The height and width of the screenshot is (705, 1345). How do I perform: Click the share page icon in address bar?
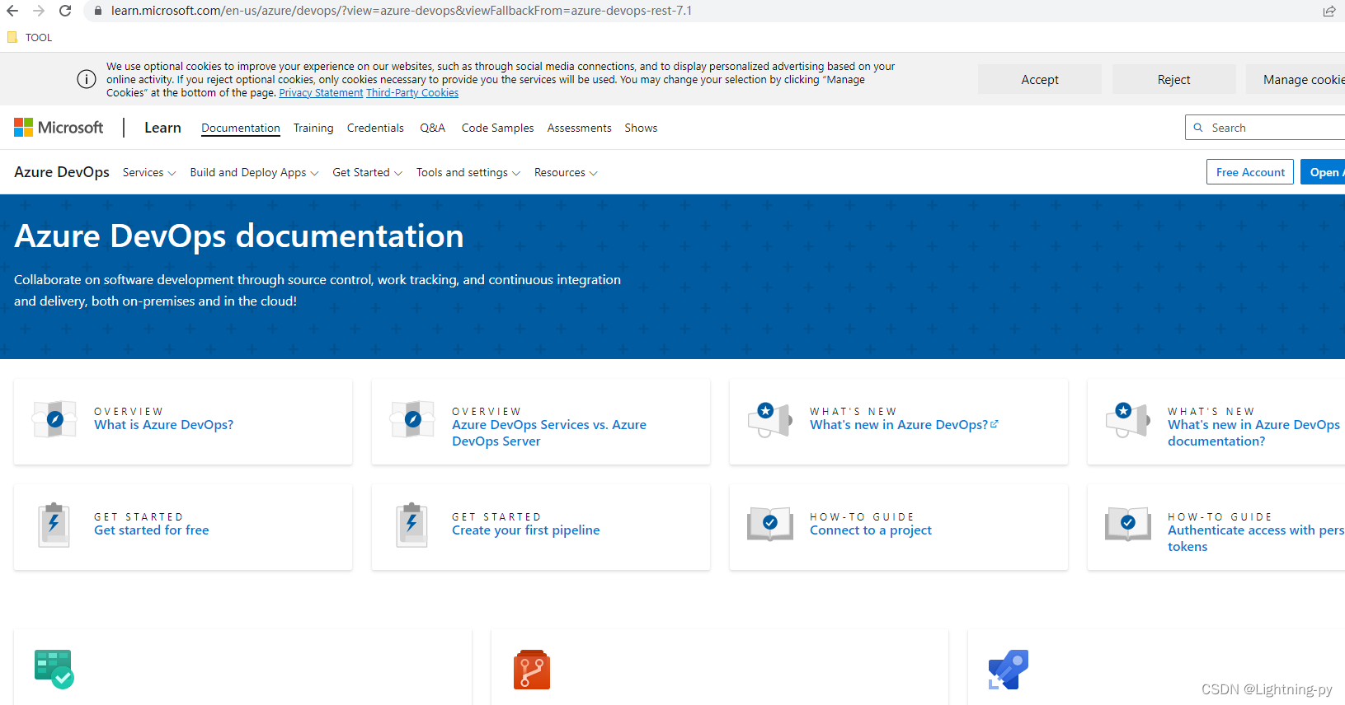(x=1329, y=11)
